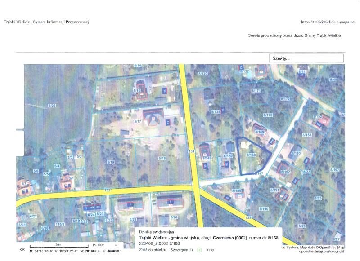The height and width of the screenshot is (261, 360).
Task: Click the parcel labeled 8/171
Action: coord(256,91)
